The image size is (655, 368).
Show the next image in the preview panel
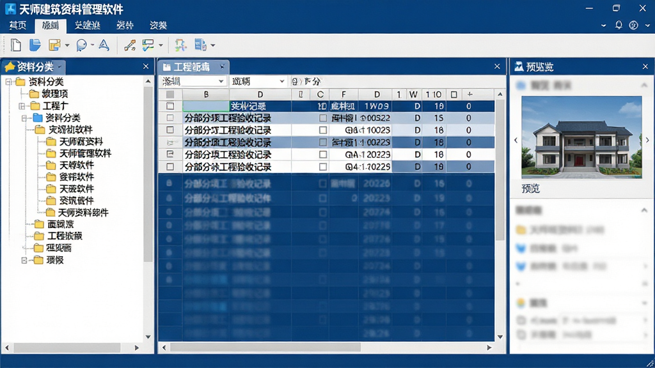647,140
